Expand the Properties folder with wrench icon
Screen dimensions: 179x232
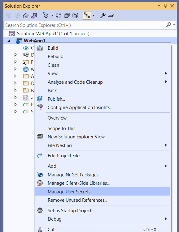15,62
